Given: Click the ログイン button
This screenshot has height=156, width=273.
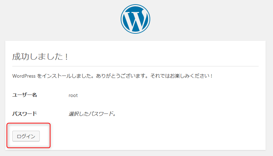Looking at the screenshot, I should (x=26, y=136).
